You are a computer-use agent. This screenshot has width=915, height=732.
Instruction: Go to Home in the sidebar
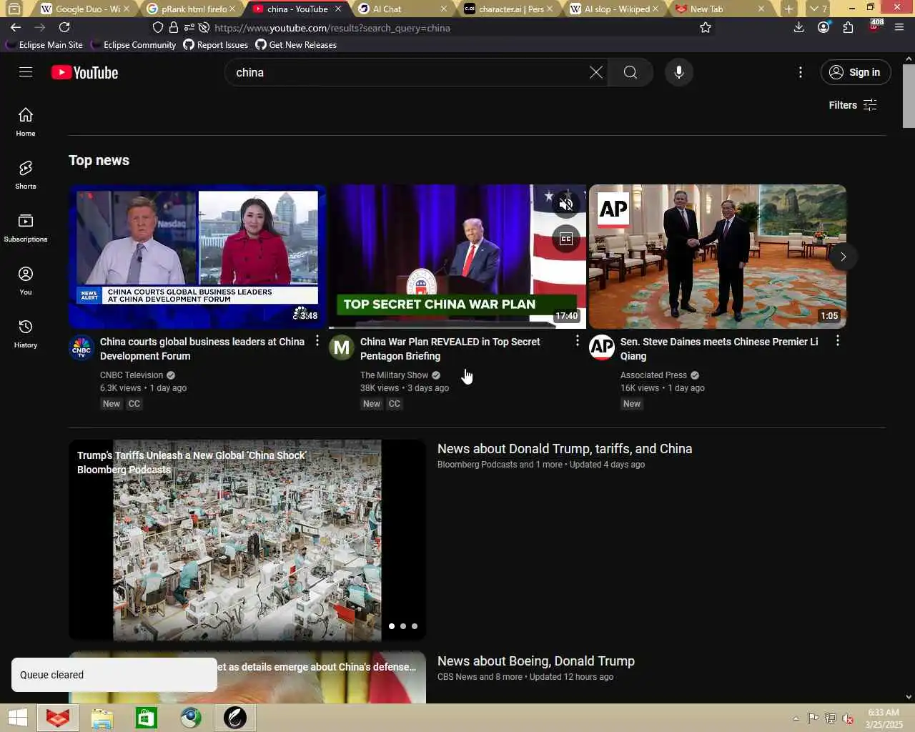[26, 122]
